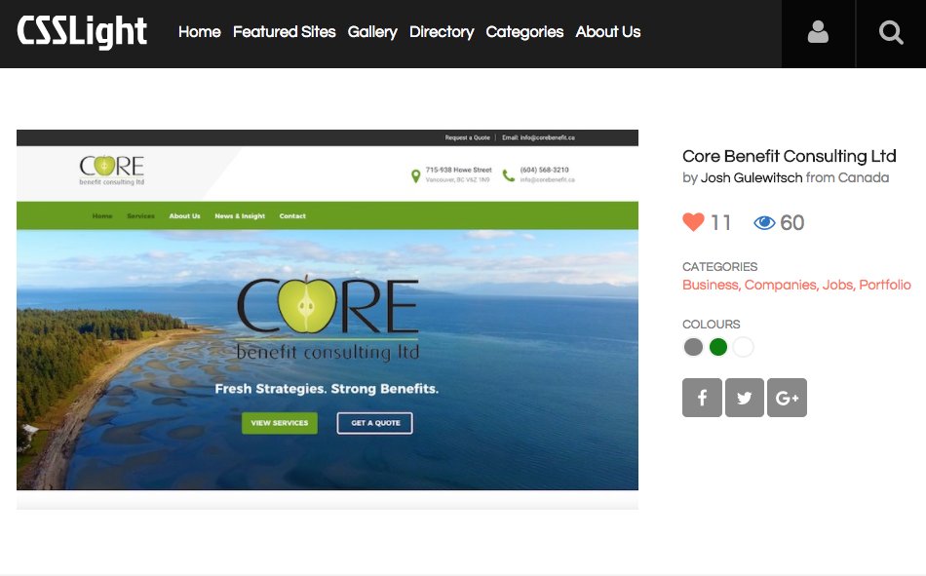926x576 pixels.
Task: Open Core Benefit Consulting Ltd title
Action: coord(789,156)
